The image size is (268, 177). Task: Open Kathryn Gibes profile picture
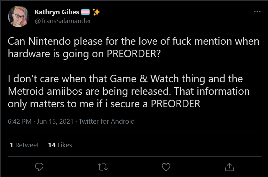point(19,16)
